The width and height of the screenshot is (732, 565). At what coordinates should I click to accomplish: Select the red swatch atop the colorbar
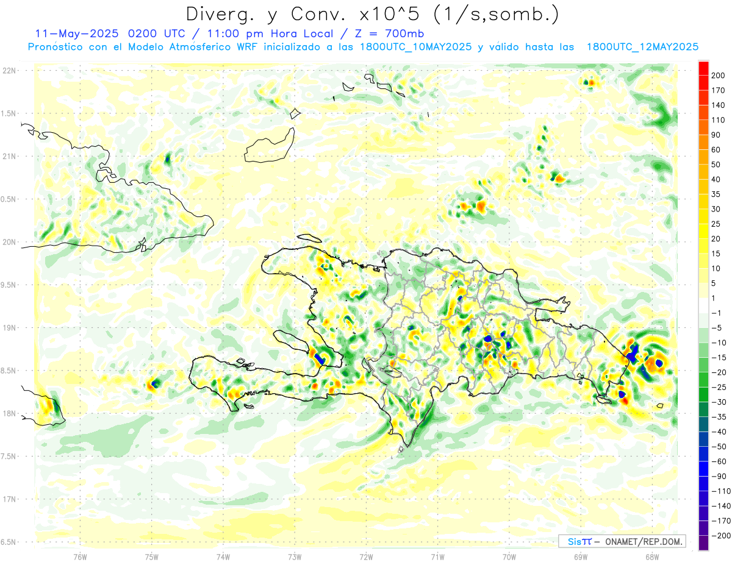click(703, 68)
